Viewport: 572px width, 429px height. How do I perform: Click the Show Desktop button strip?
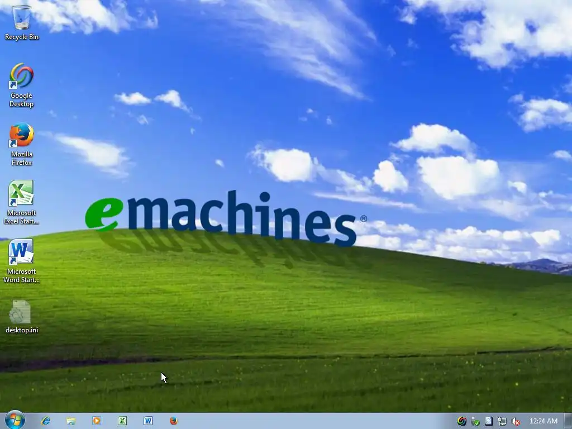click(568, 421)
